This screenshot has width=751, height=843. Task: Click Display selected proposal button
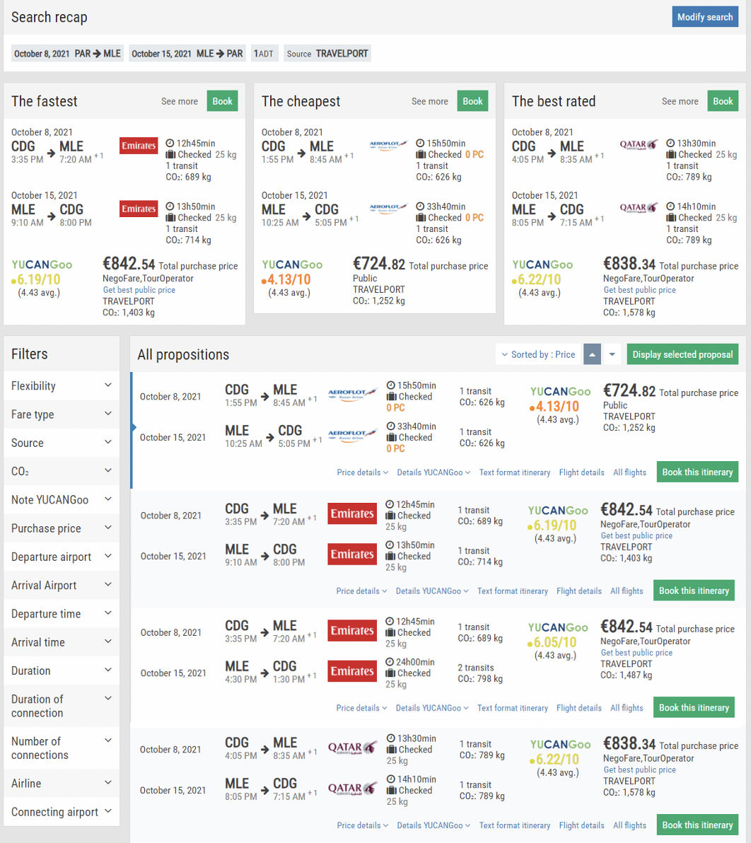pos(682,354)
